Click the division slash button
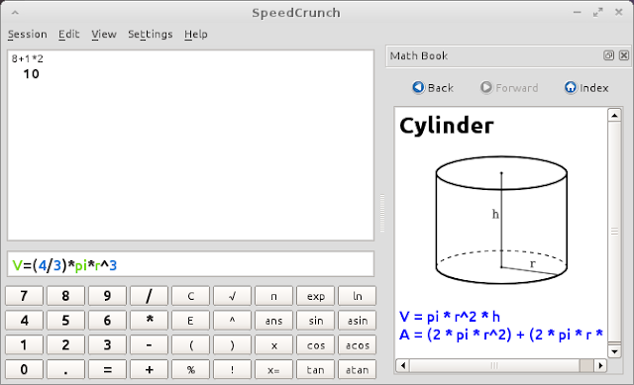The height and width of the screenshot is (385, 634). pyautogui.click(x=149, y=296)
